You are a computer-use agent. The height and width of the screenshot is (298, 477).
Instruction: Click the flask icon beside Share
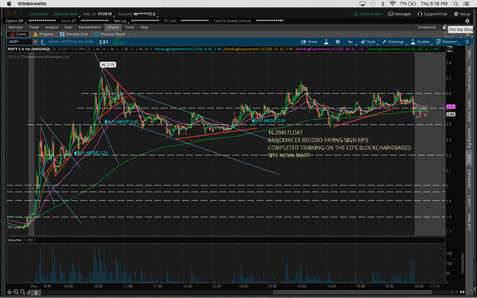coord(326,42)
